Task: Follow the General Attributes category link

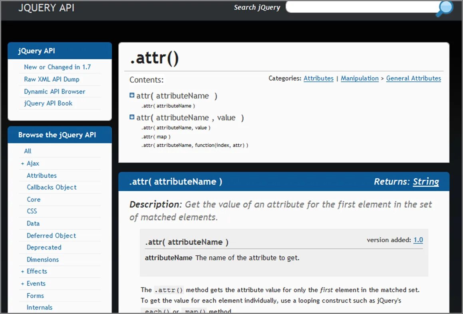Action: 413,78
